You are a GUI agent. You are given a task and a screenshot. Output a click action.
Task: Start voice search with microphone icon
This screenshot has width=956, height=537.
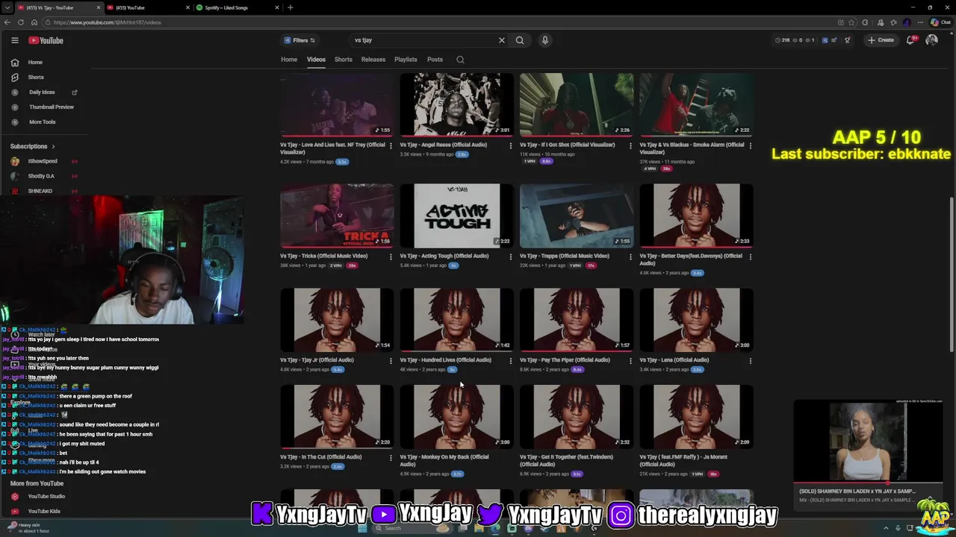pos(545,40)
